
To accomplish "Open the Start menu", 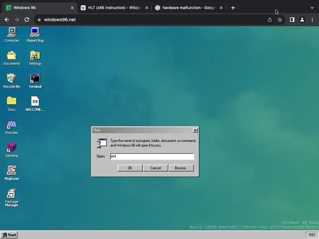I will coord(9,235).
